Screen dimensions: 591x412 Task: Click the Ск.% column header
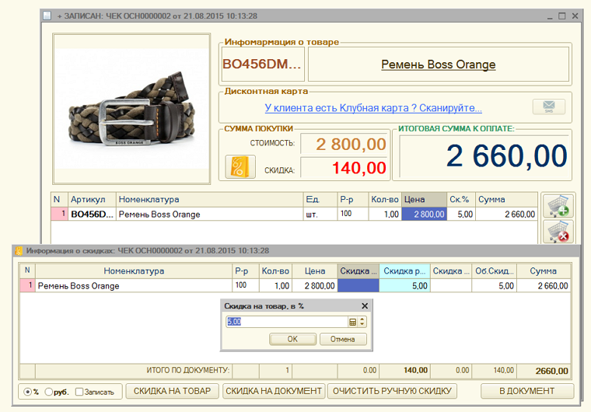(460, 200)
